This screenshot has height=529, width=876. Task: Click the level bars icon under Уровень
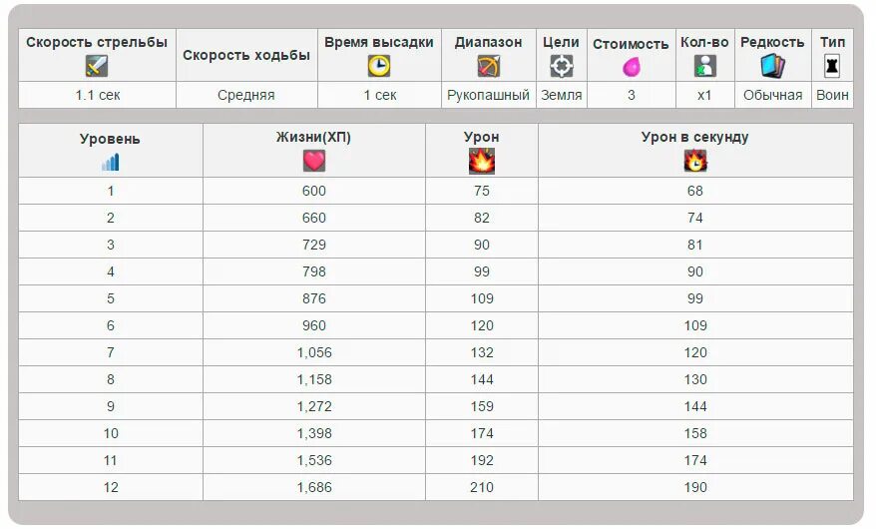110,162
